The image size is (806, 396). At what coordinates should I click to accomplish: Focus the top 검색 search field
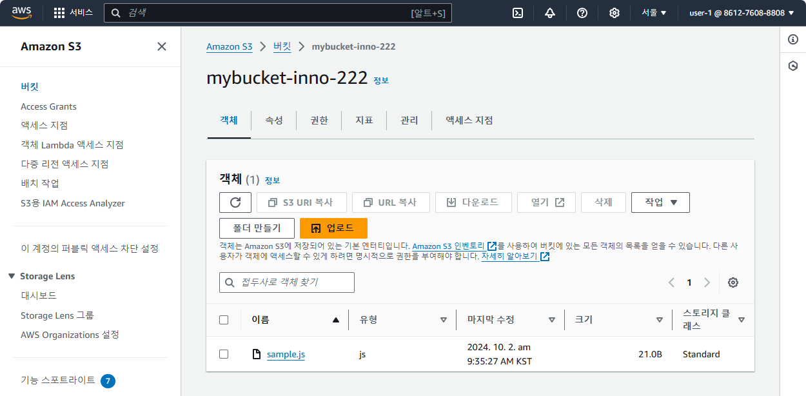[x=278, y=13]
